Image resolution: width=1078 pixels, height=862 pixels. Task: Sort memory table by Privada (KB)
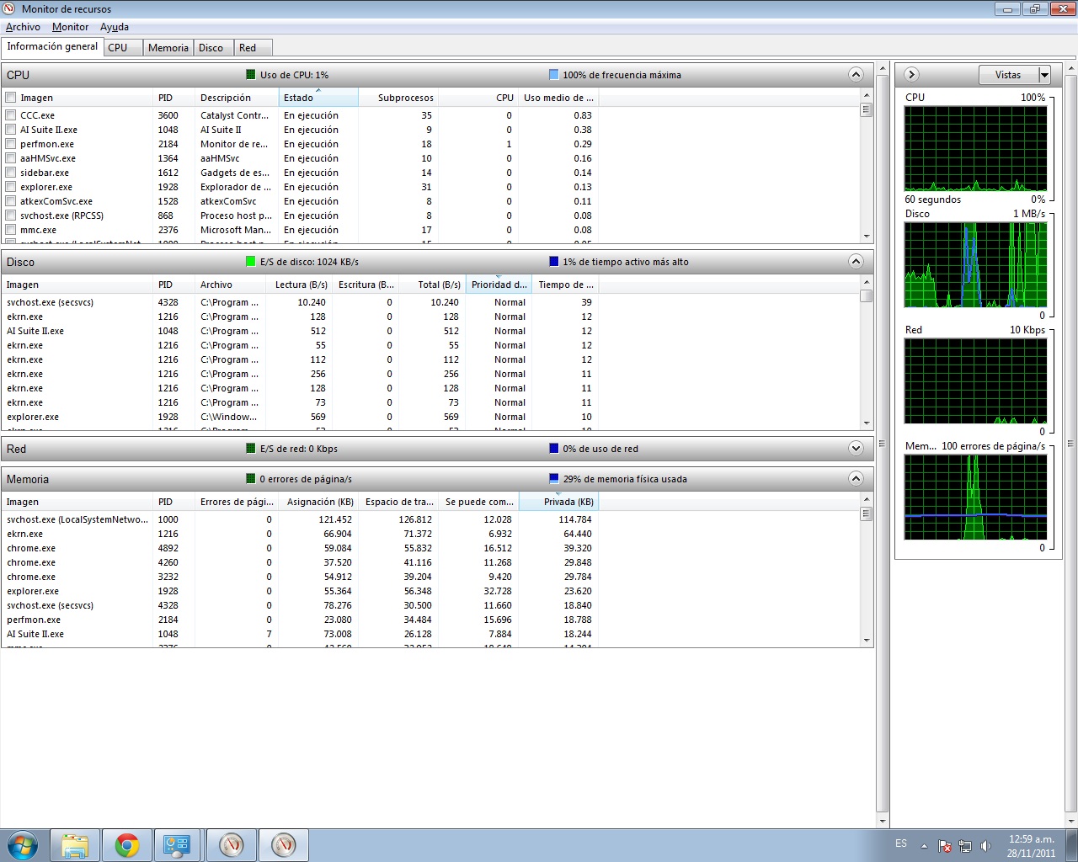(558, 502)
